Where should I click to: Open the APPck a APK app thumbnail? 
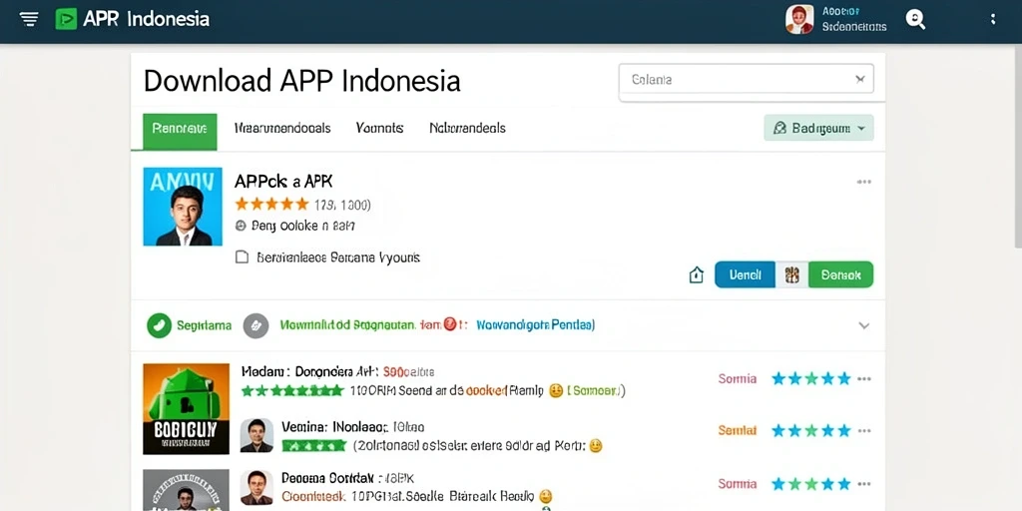pos(183,207)
